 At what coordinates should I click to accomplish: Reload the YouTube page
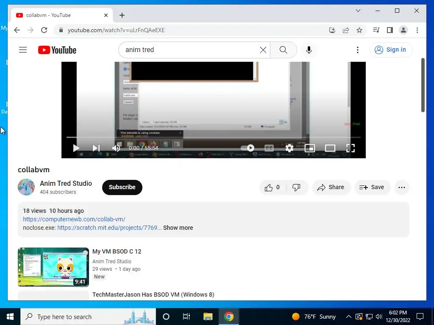[x=44, y=30]
